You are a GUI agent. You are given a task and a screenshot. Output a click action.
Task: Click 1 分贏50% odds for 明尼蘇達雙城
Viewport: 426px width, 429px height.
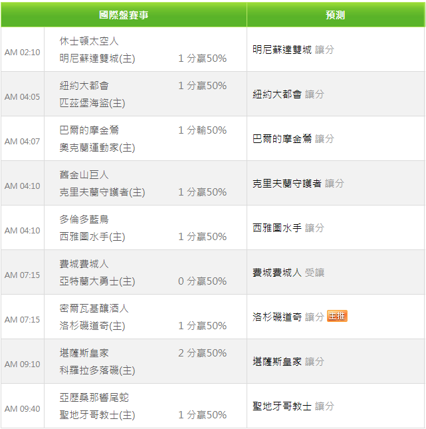point(202,59)
